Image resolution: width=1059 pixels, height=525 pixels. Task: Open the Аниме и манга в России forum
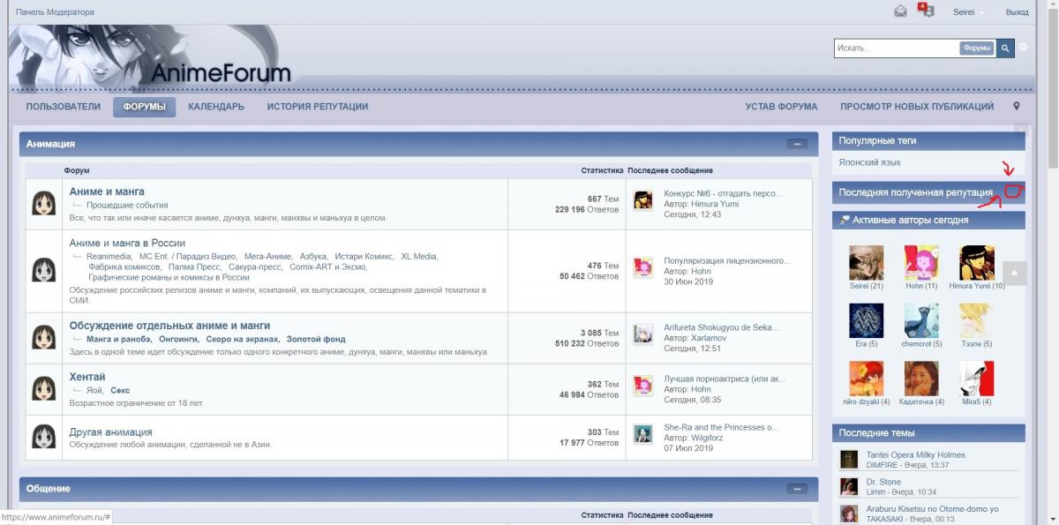point(127,243)
